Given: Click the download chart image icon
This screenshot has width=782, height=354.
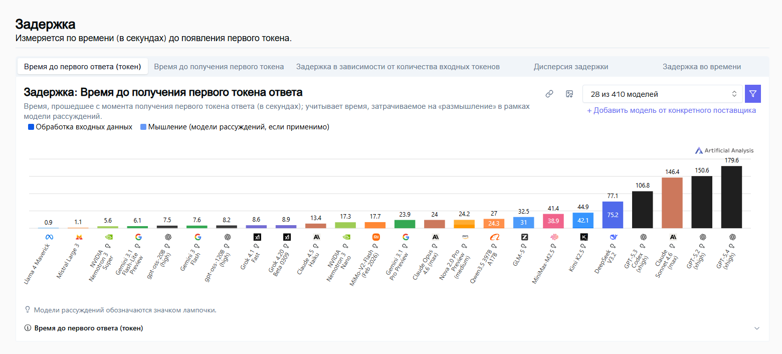Looking at the screenshot, I should point(569,94).
